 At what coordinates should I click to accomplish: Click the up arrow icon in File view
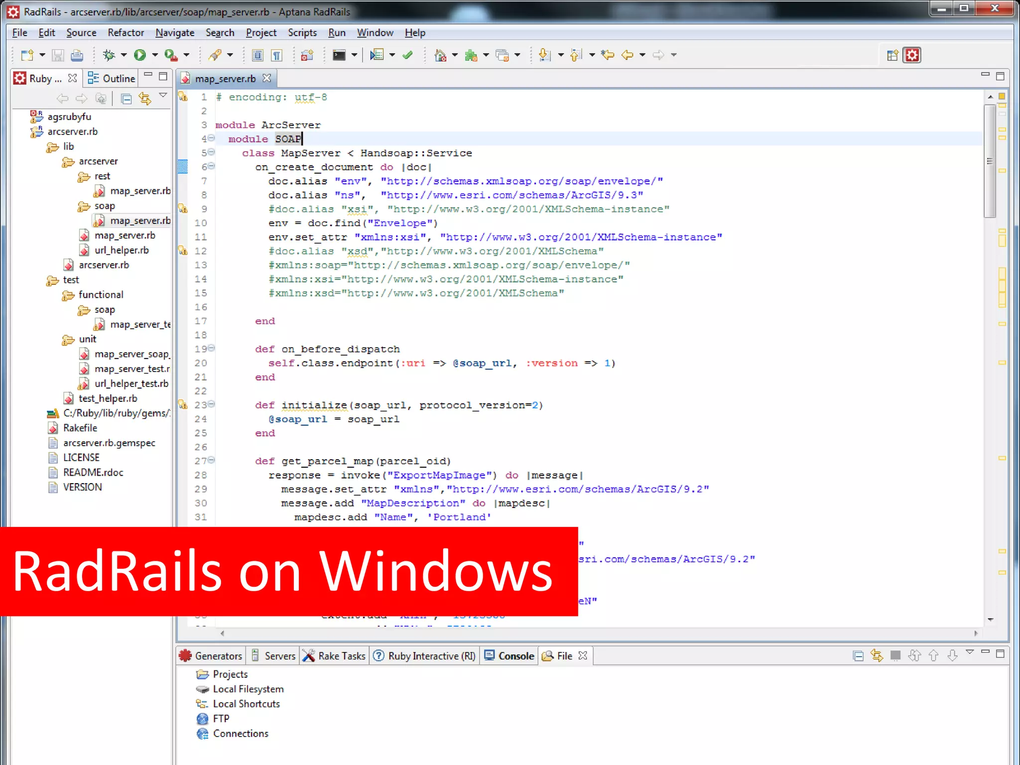(933, 656)
